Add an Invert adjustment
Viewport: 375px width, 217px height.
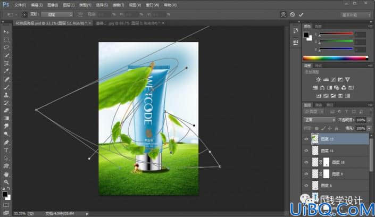pos(319,96)
